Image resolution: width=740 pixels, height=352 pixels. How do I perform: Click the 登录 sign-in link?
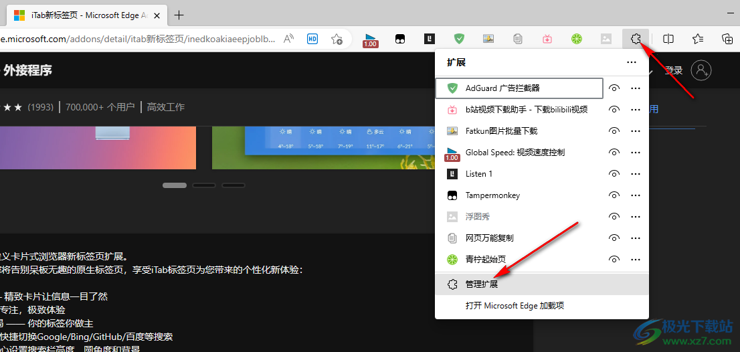(x=674, y=70)
